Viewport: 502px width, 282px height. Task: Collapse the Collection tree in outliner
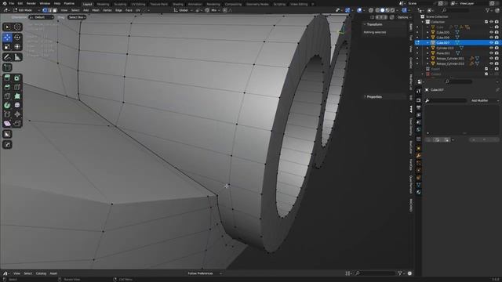(423, 22)
